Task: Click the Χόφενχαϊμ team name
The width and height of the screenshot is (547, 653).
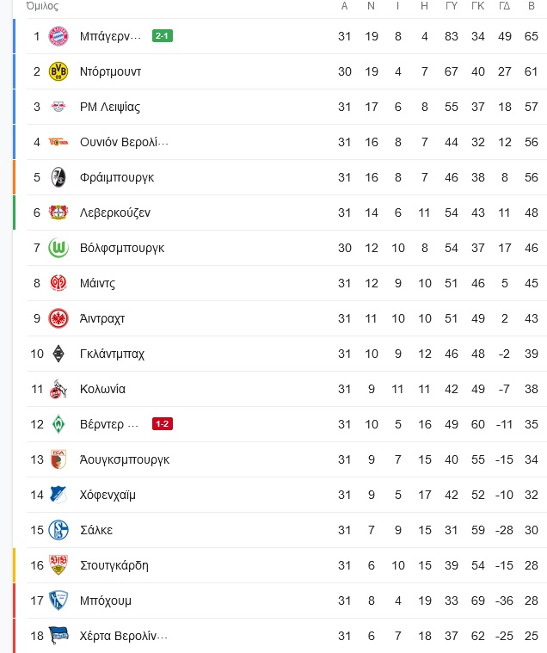Action: [x=108, y=496]
